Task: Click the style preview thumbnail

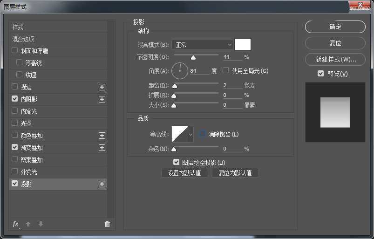Action: 335,112
